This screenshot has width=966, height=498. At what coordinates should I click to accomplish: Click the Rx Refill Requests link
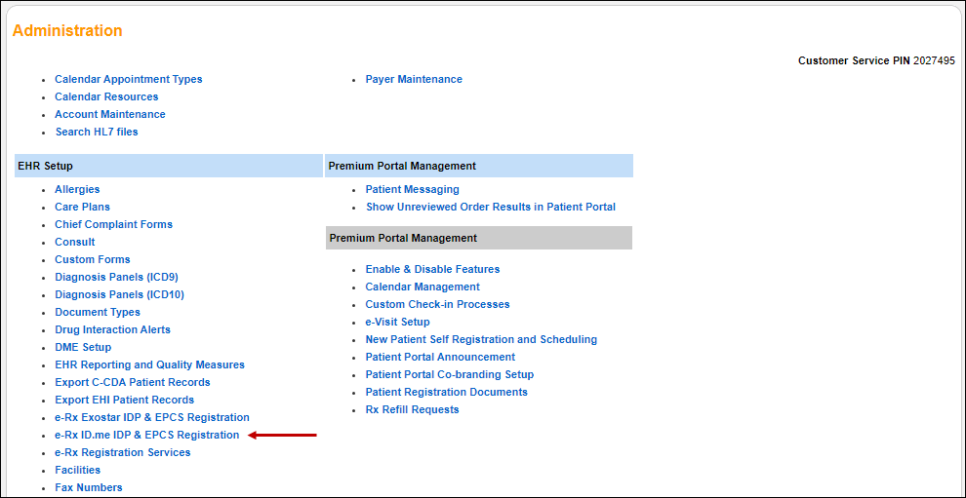click(412, 409)
